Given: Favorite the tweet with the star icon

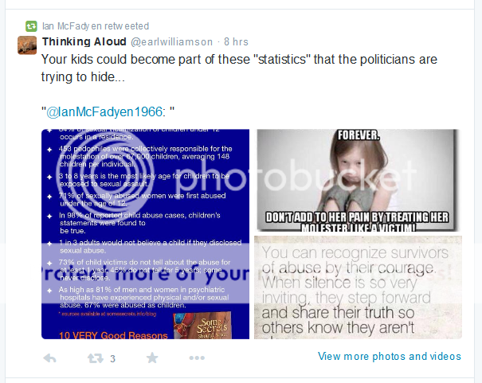Looking at the screenshot, I should [152, 358].
